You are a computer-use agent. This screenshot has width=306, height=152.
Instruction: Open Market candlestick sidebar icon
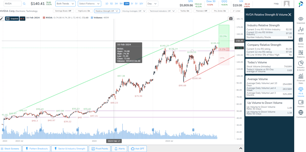pos(301,31)
